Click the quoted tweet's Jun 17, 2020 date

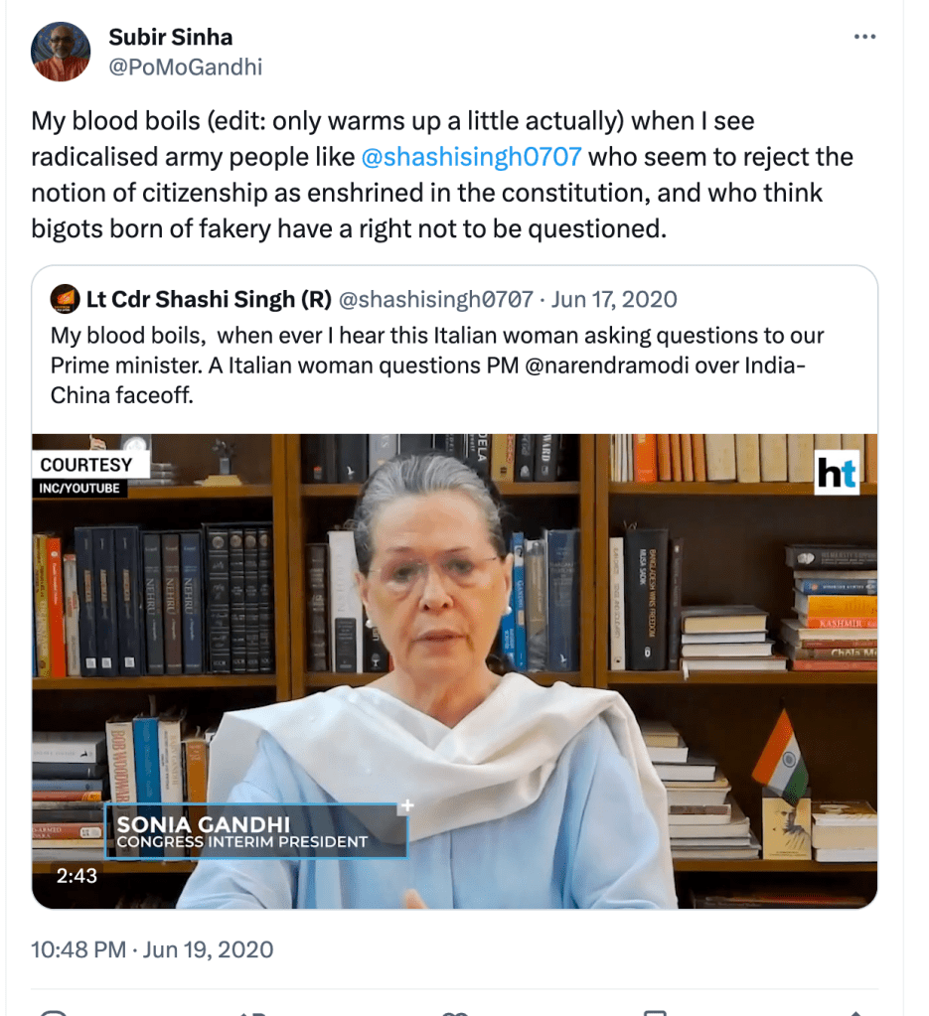[614, 299]
